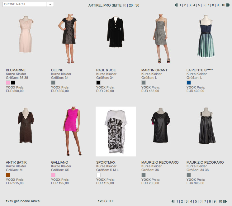The width and height of the screenshot is (232, 206).
Task: Pick the black swatch under Paul & Joe
Action: (x=98, y=83)
